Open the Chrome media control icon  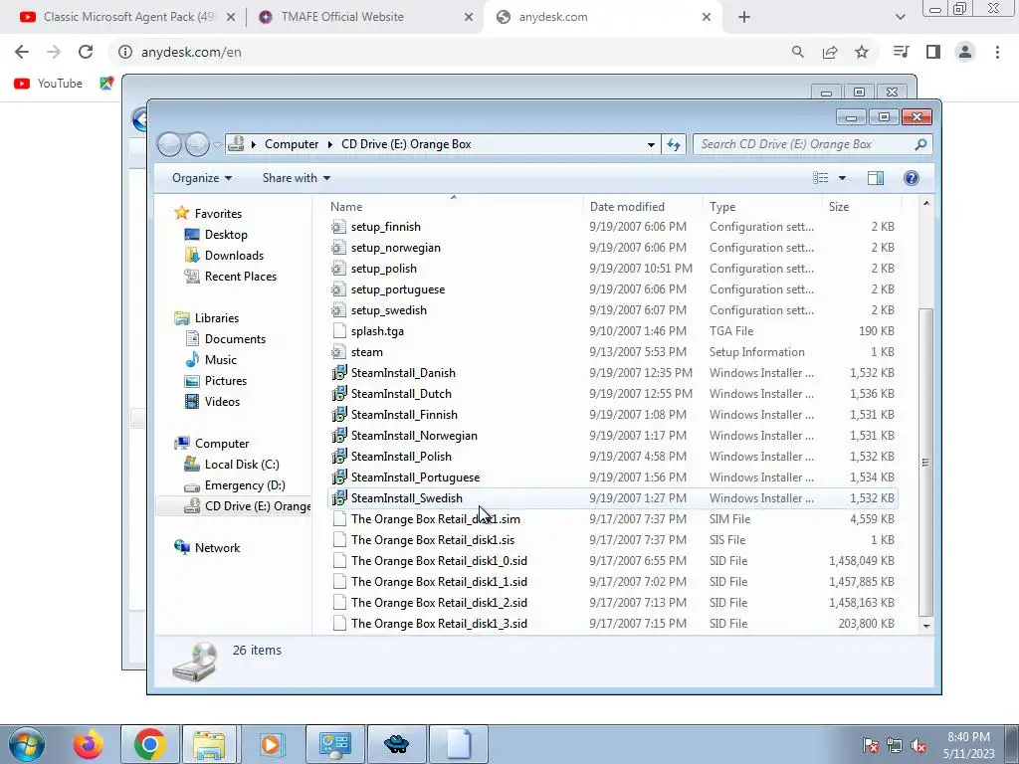(x=902, y=52)
